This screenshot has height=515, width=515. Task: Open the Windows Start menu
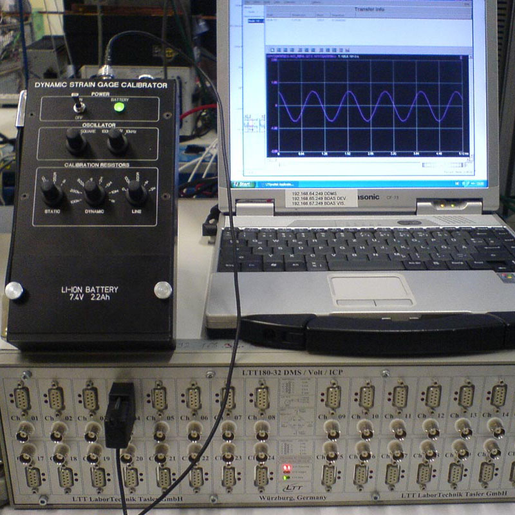[x=243, y=184]
